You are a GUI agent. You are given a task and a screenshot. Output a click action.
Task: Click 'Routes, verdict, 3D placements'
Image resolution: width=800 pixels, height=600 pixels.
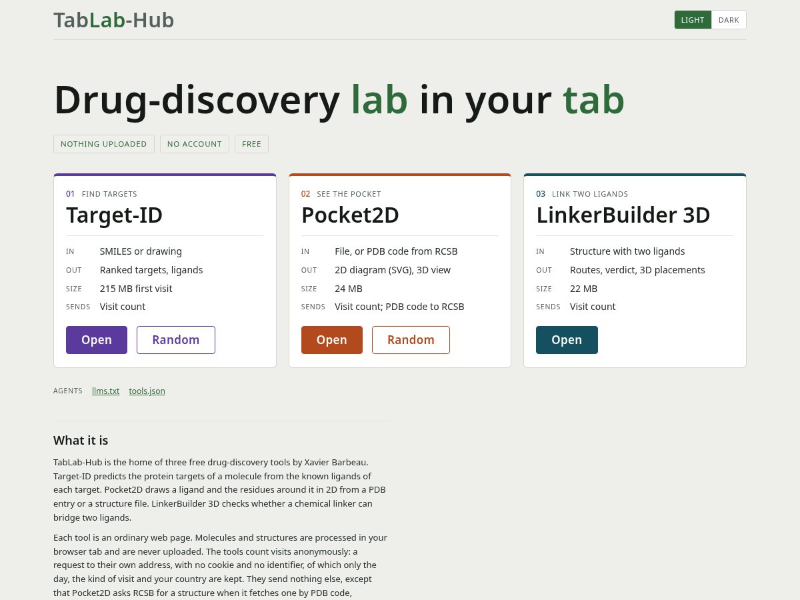coord(637,270)
